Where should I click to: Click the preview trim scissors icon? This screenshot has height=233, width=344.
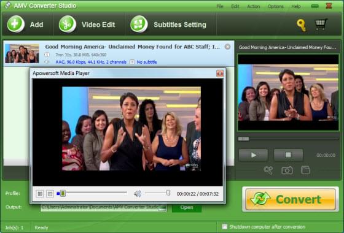pyautogui.click(x=268, y=170)
